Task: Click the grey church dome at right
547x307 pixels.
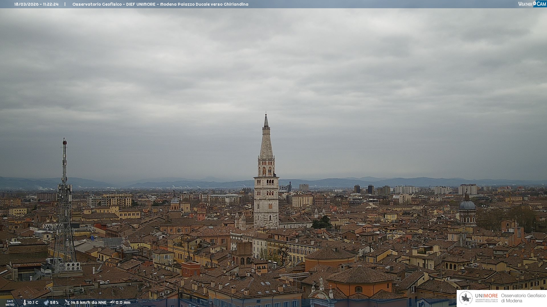Action: (467, 205)
